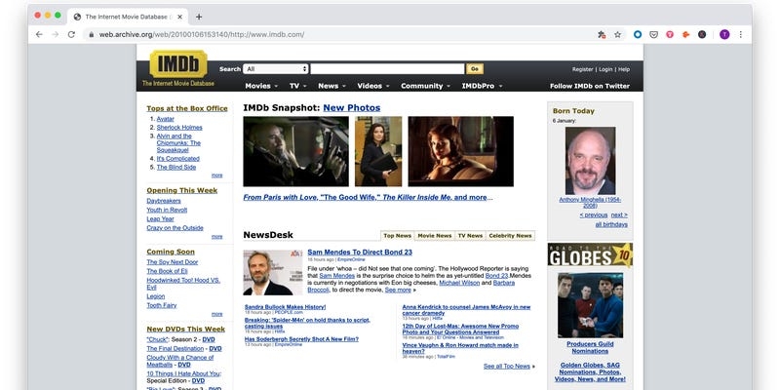780x390 pixels.
Task: Open the Tooth Fairy link
Action: [x=162, y=305]
